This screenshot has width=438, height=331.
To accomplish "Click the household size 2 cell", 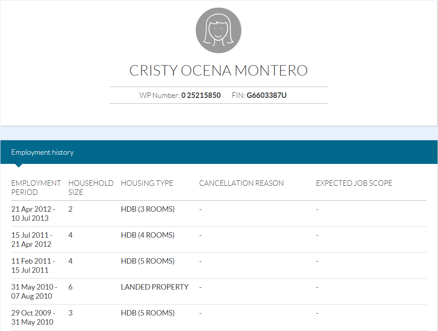I will point(71,209).
